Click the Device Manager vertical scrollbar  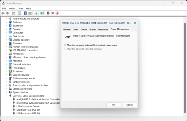click(x=185, y=68)
